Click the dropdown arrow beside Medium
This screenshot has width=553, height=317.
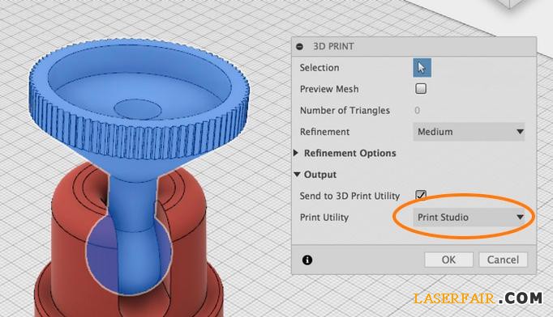coord(520,132)
